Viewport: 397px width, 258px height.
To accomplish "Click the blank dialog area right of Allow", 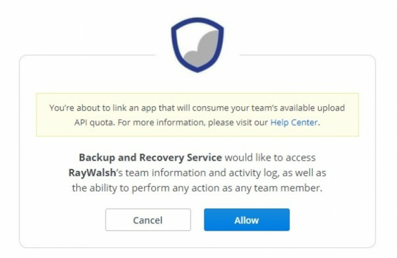I will [332, 220].
